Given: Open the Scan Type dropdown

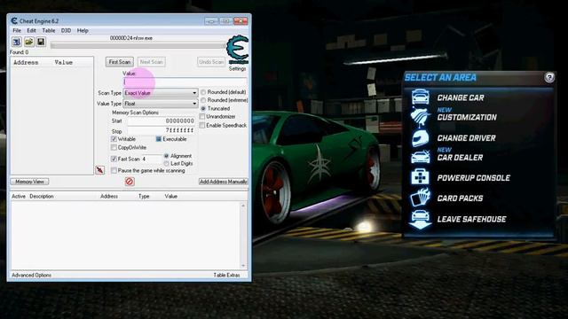Looking at the screenshot, I should tap(161, 93).
